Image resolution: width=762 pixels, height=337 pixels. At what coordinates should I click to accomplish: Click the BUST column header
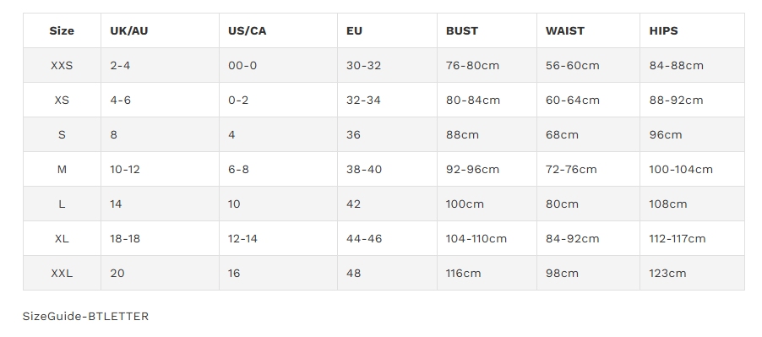click(461, 30)
